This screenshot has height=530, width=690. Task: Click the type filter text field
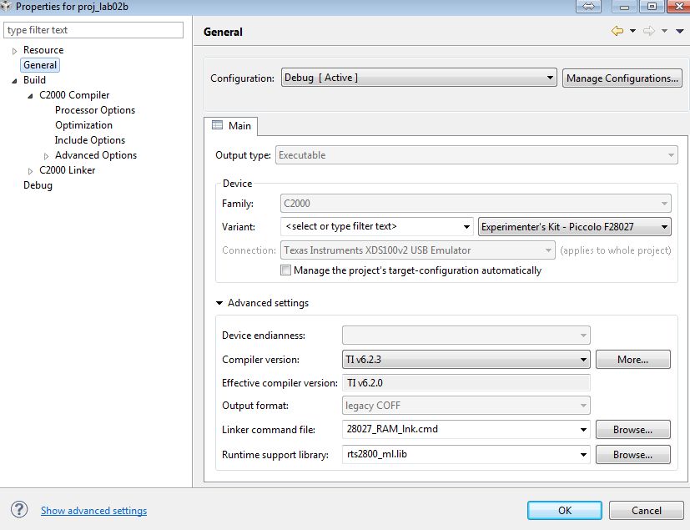92,29
